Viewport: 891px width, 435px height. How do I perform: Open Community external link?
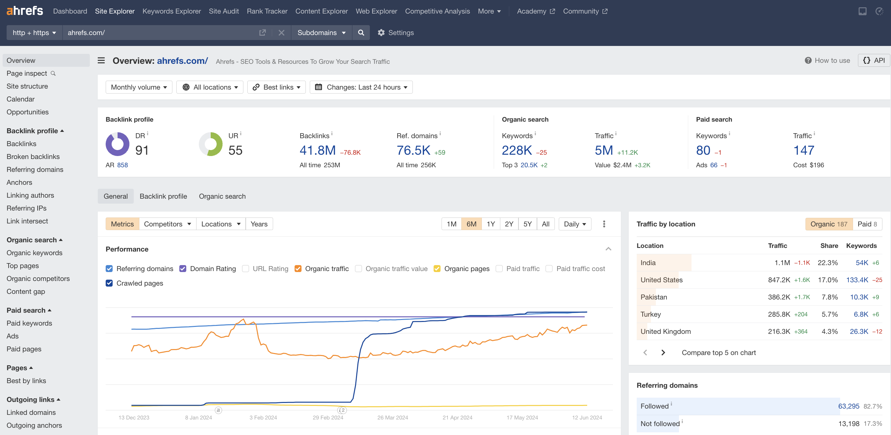(585, 11)
